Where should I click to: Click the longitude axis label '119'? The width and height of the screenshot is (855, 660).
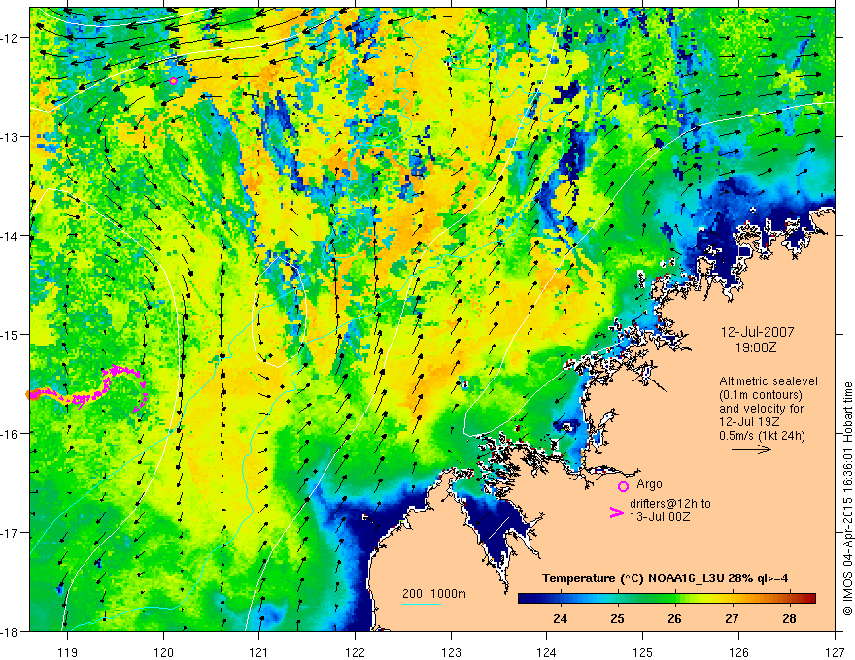pyautogui.click(x=68, y=652)
